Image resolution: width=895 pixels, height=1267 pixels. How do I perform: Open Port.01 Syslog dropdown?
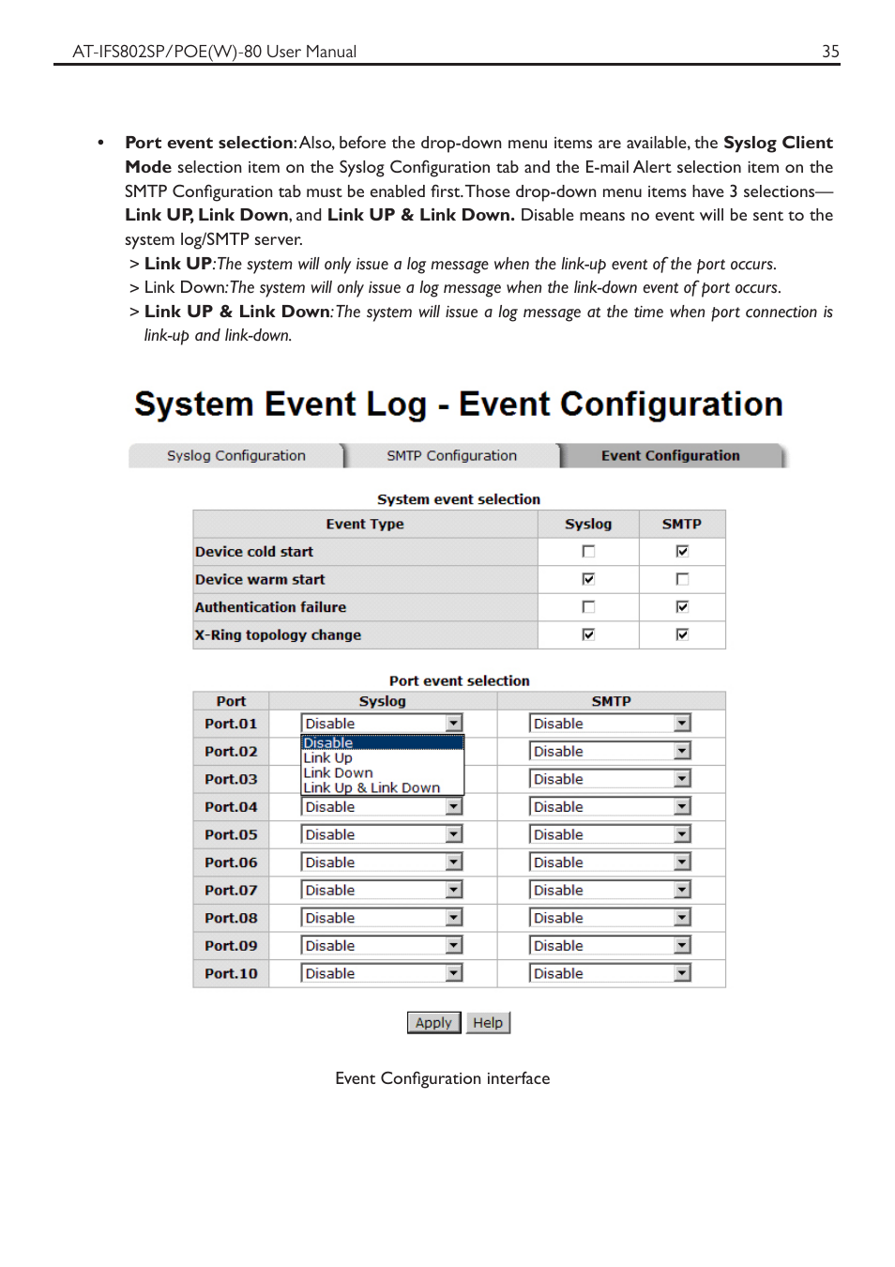[382, 724]
